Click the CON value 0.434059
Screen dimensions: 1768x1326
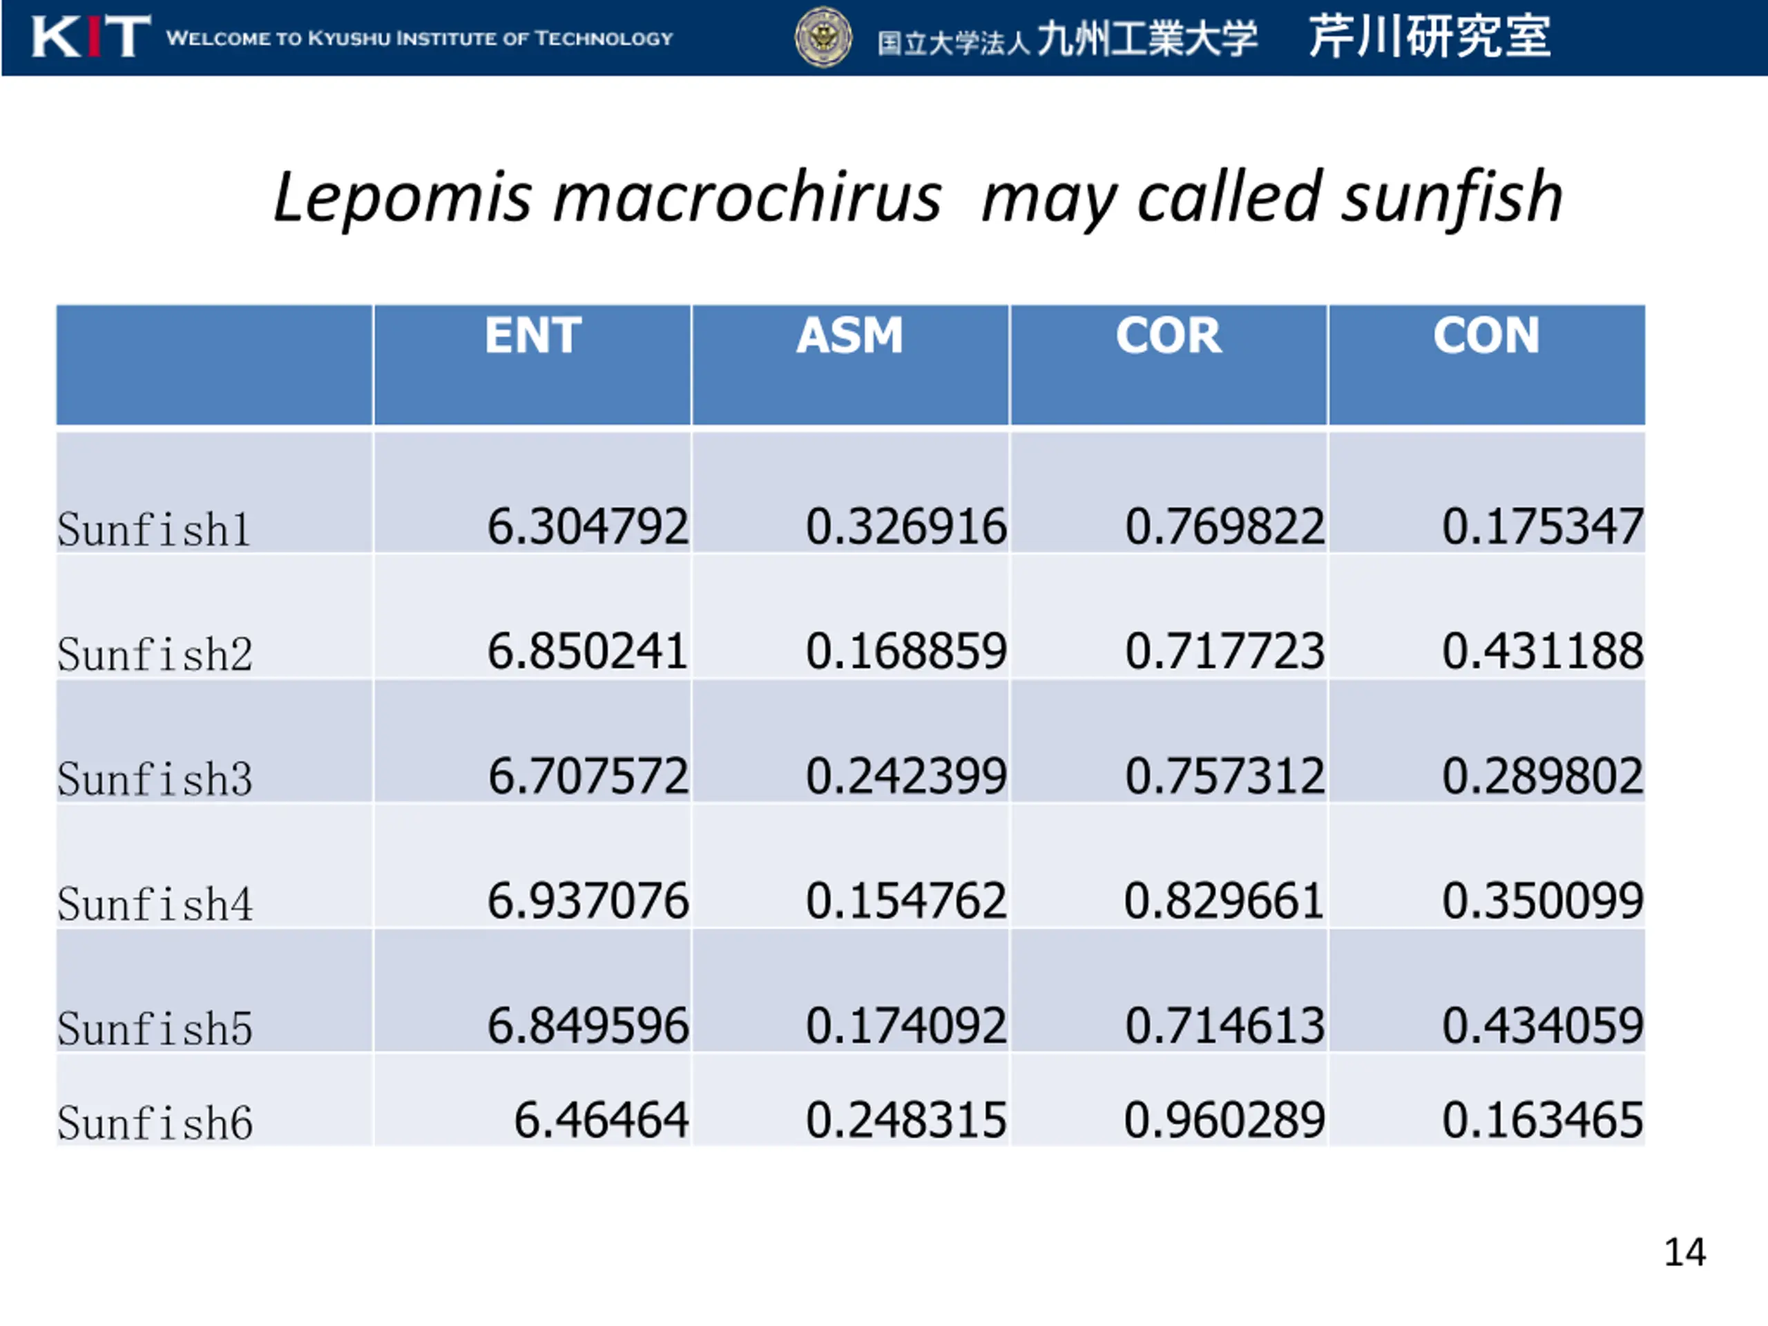(x=1543, y=1026)
